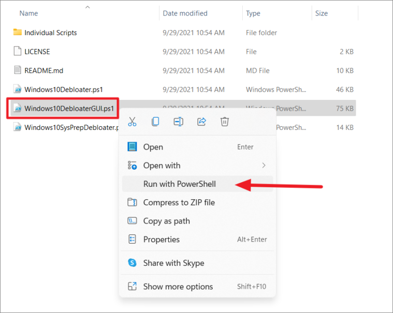Click the Compress to ZIP icon
The width and height of the screenshot is (393, 313).
coord(132,202)
